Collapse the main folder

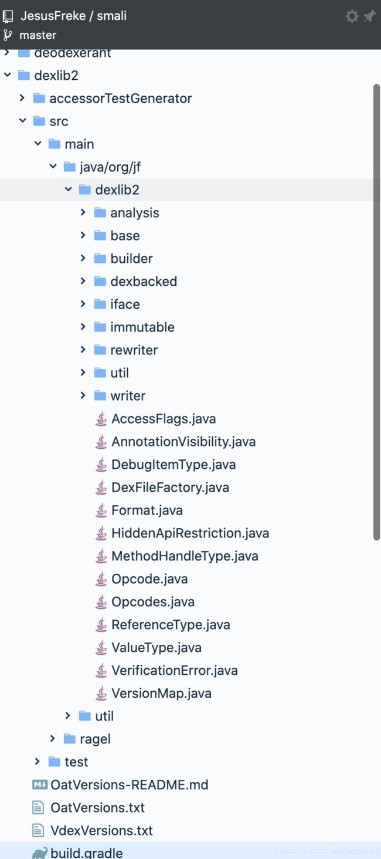tap(38, 144)
